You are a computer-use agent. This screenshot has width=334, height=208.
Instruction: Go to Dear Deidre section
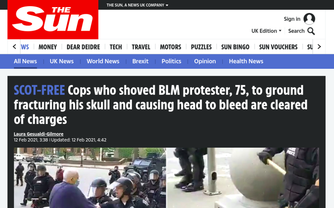coord(83,47)
